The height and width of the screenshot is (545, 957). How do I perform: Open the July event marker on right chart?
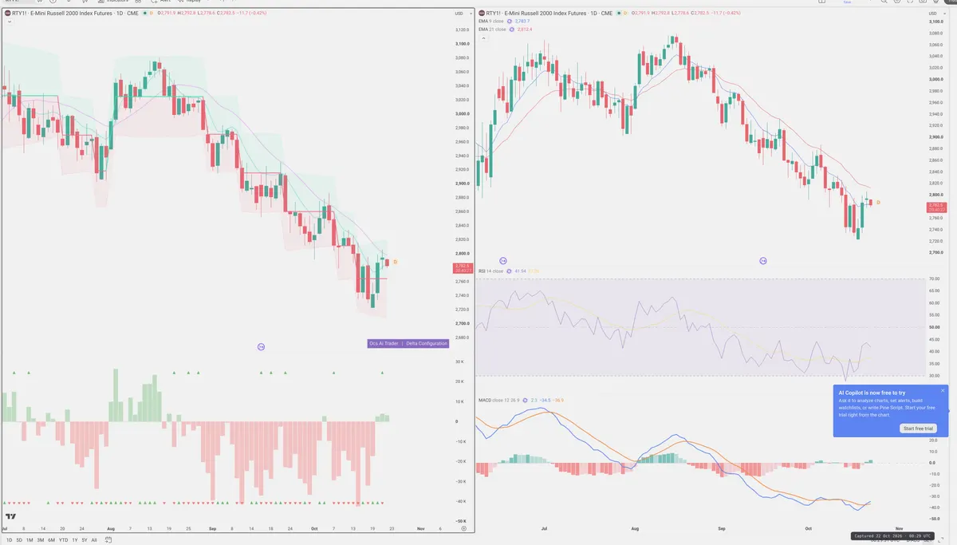coord(503,260)
